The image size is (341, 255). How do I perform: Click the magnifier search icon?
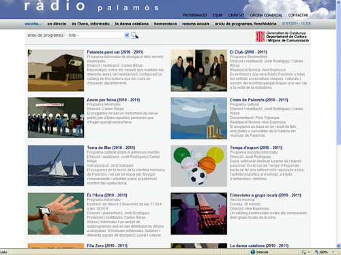(x=134, y=35)
